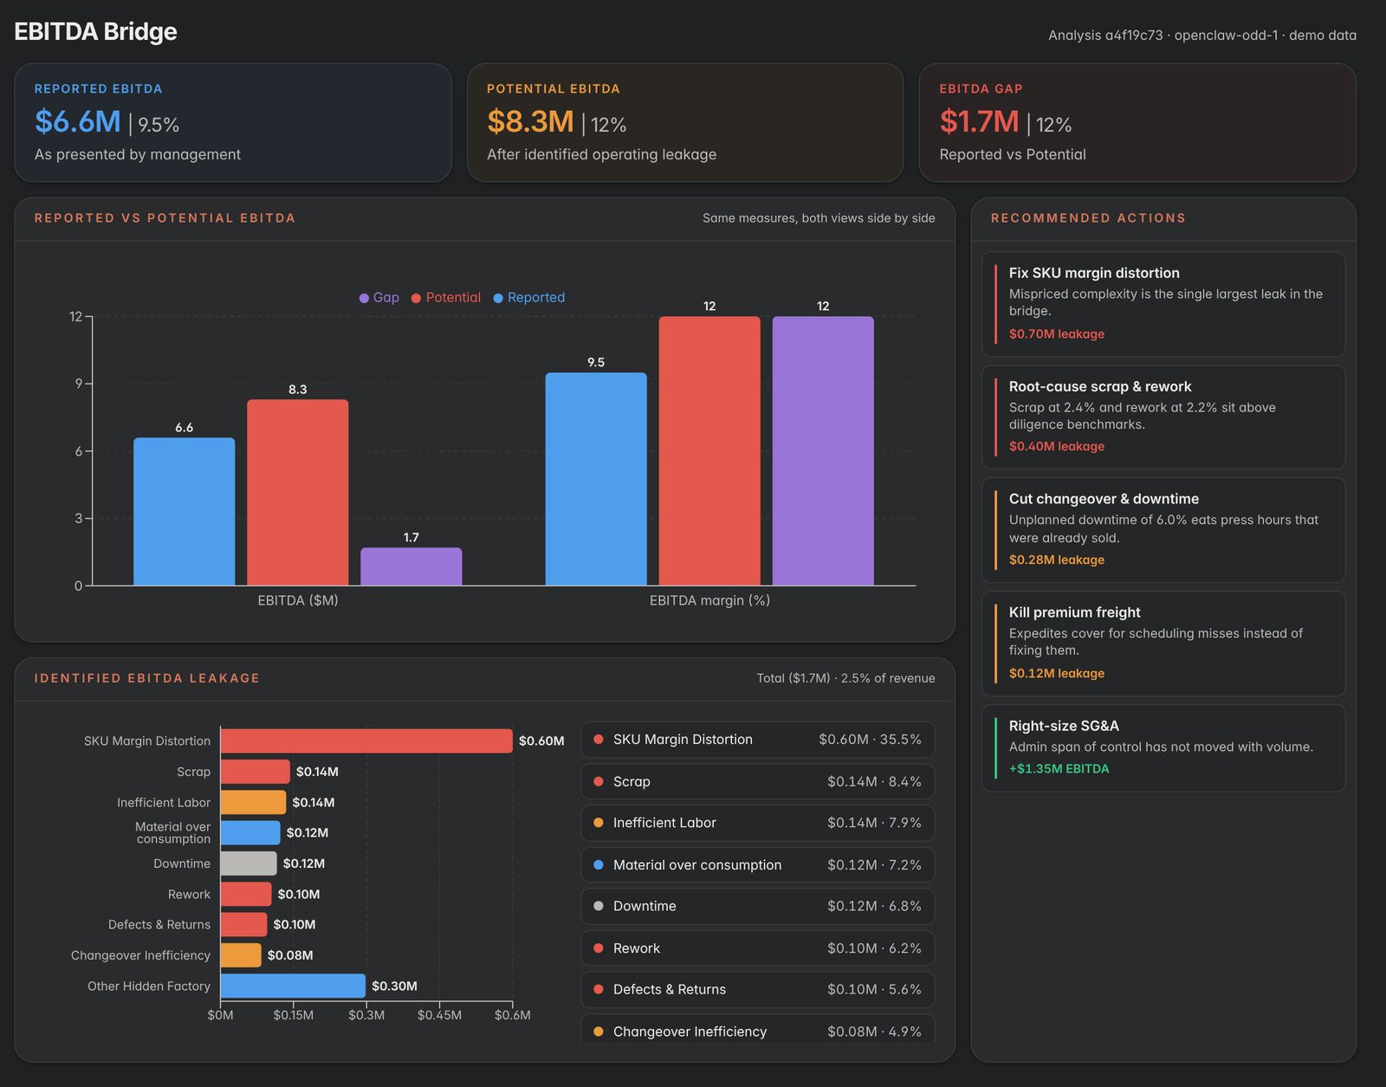Click the blue Reported 6.6 EBITDA bar
Viewport: 1386px width, 1087px height.
[x=184, y=512]
